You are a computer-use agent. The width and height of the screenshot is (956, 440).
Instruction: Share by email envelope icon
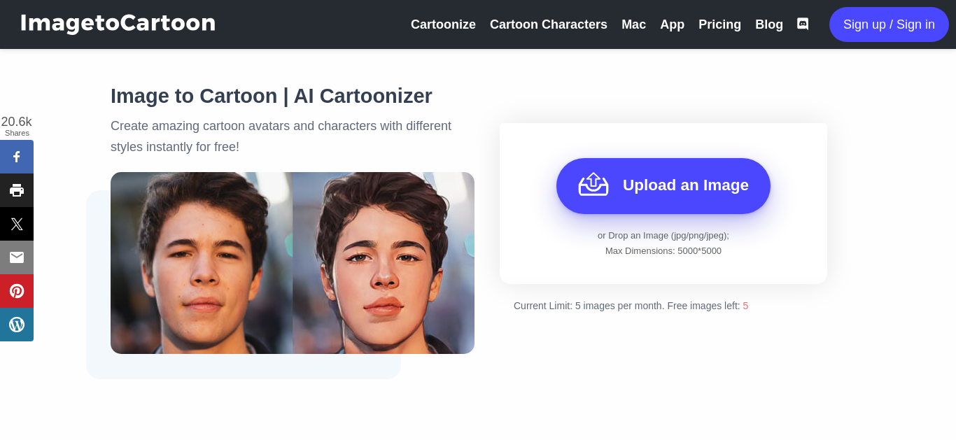pyautogui.click(x=17, y=257)
